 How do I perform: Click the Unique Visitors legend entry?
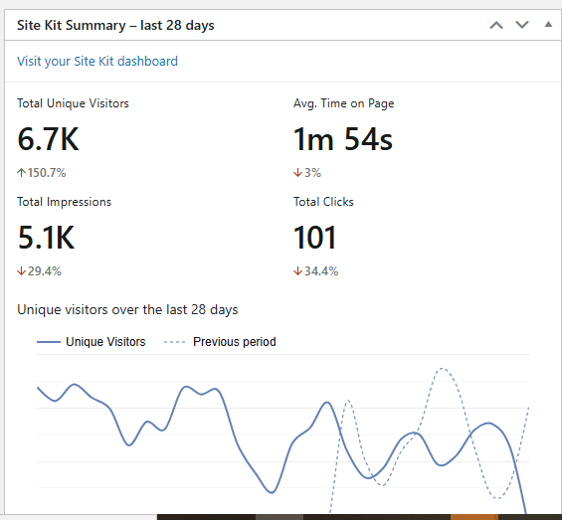tap(92, 342)
